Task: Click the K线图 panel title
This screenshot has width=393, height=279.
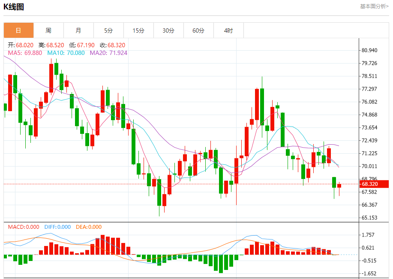Action: pyautogui.click(x=14, y=7)
